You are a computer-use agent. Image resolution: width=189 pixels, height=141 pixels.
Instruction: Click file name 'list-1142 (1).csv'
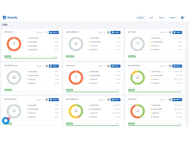(x=11, y=65)
